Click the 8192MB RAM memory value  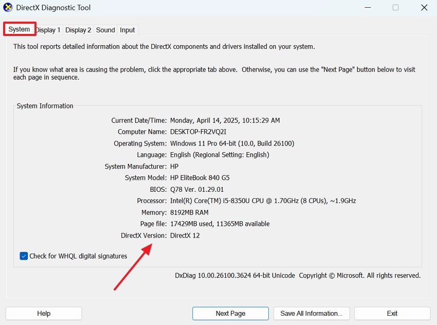[x=189, y=212]
